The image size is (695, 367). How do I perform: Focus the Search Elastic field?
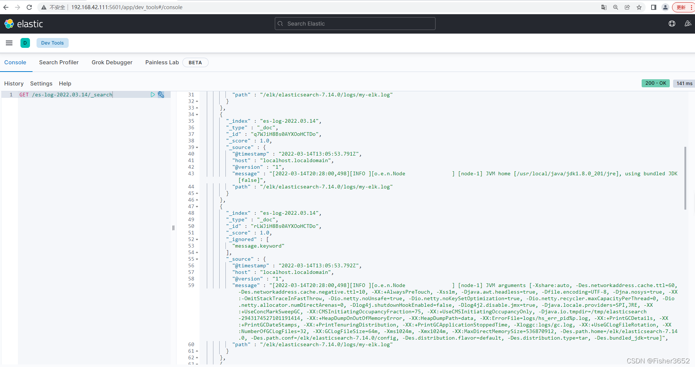355,24
